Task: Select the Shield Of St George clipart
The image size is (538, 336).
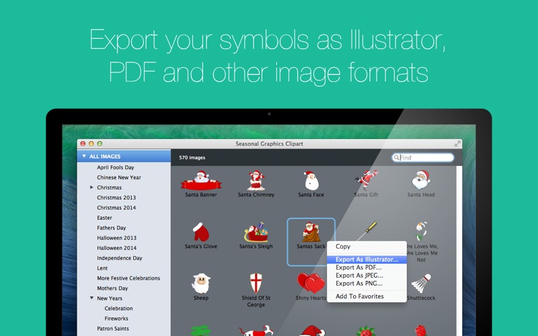Action: 256,283
